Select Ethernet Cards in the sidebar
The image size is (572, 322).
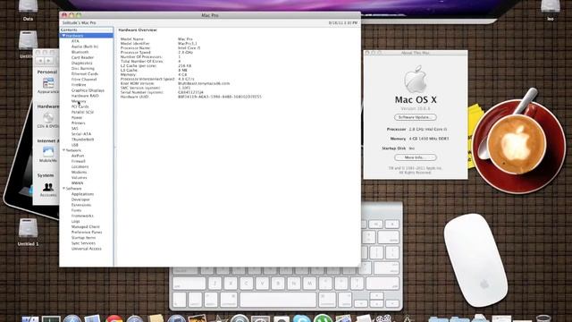pos(85,73)
